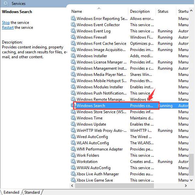
Task: Switch to the Extended tab
Action: pos(11,192)
